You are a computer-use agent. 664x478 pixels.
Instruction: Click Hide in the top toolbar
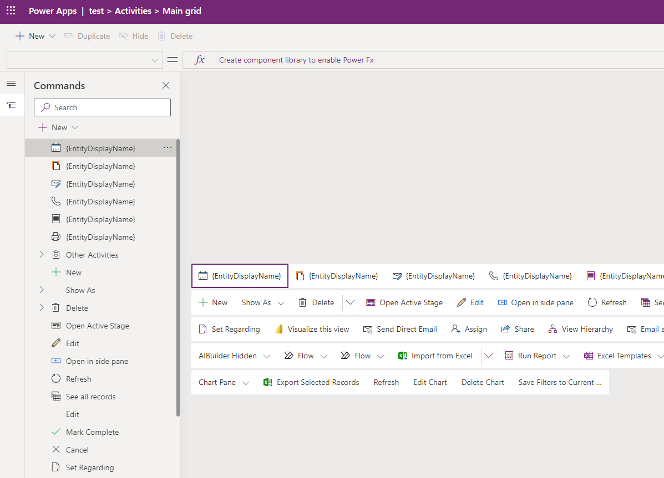pos(133,36)
